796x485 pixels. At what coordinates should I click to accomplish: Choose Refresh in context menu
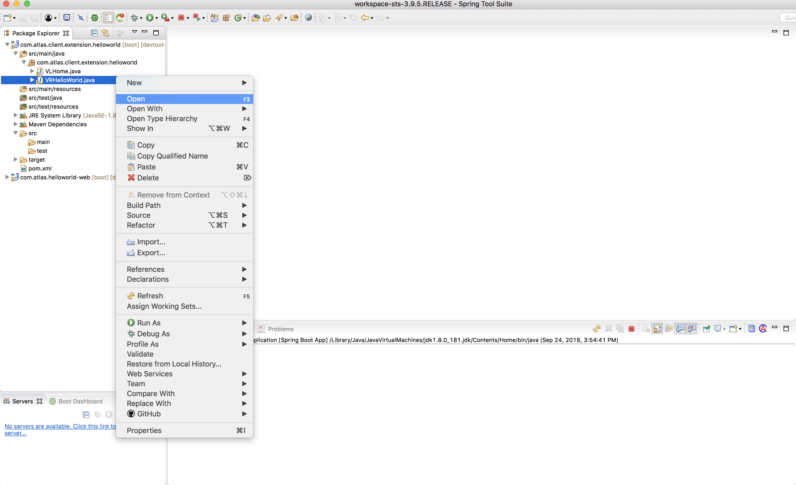coord(185,296)
